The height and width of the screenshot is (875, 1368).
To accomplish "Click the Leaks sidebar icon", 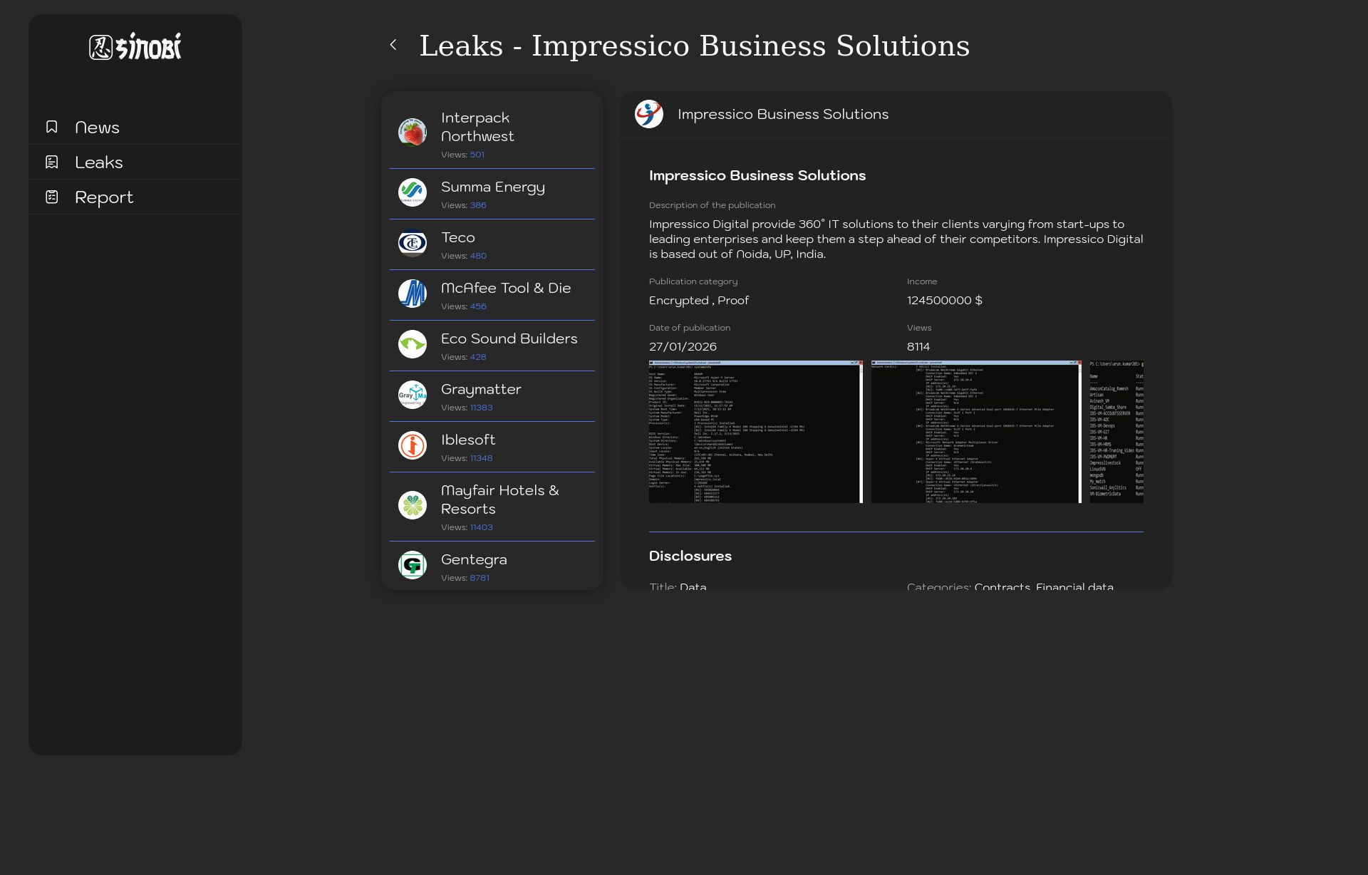I will point(52,162).
